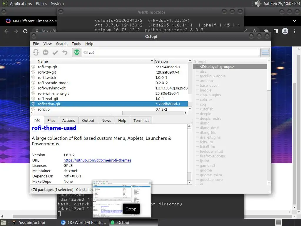The height and width of the screenshot is (226, 301).
Task: Select the alsa group
Action: [203, 71]
